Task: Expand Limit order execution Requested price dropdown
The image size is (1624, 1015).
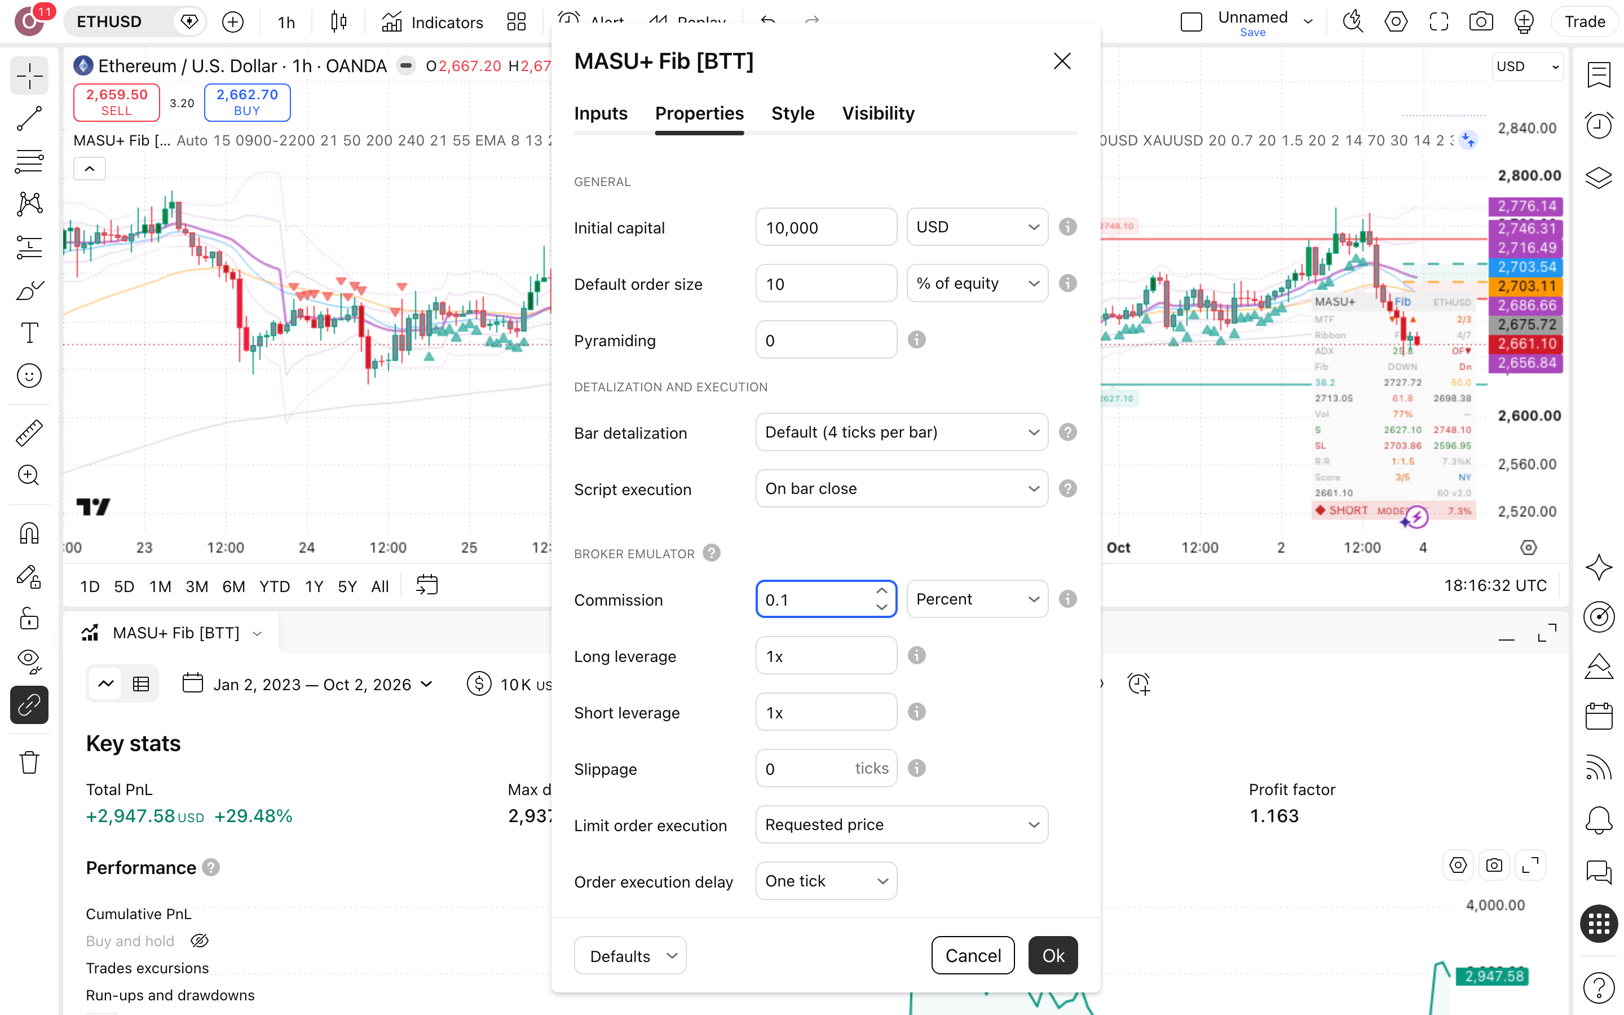Action: coord(901,824)
